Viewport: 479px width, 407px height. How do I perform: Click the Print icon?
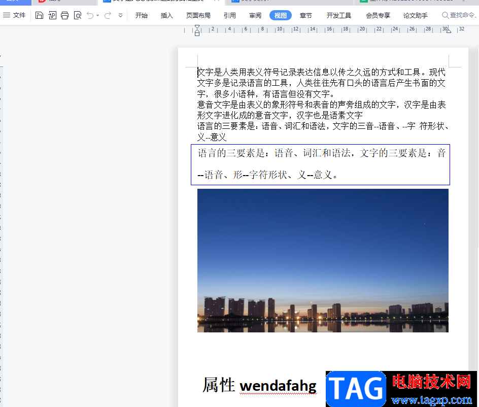(65, 15)
